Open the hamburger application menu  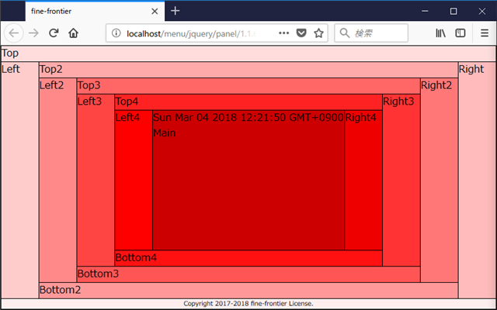pos(485,33)
